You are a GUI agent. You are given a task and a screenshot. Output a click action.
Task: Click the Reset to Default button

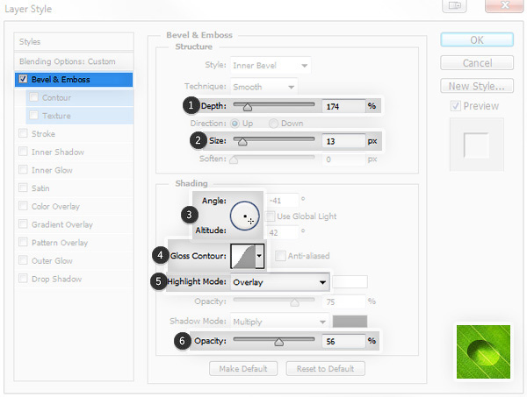[x=325, y=368]
